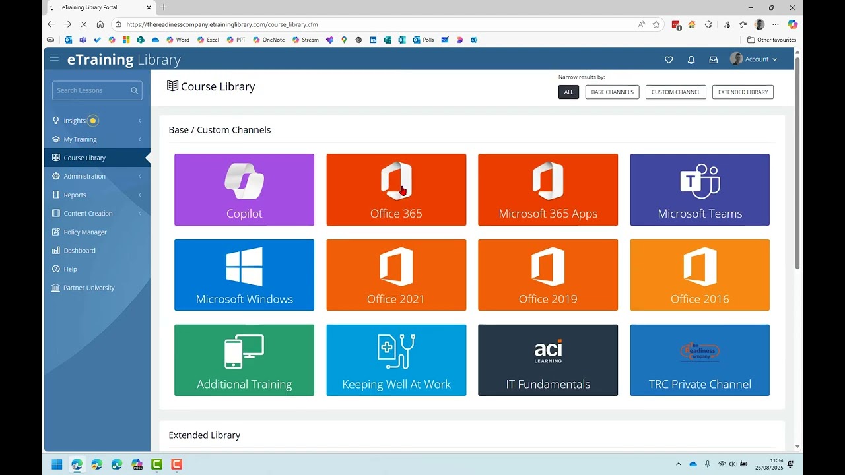Open the Additional Training channel tile
This screenshot has height=475, width=845.
click(x=244, y=360)
